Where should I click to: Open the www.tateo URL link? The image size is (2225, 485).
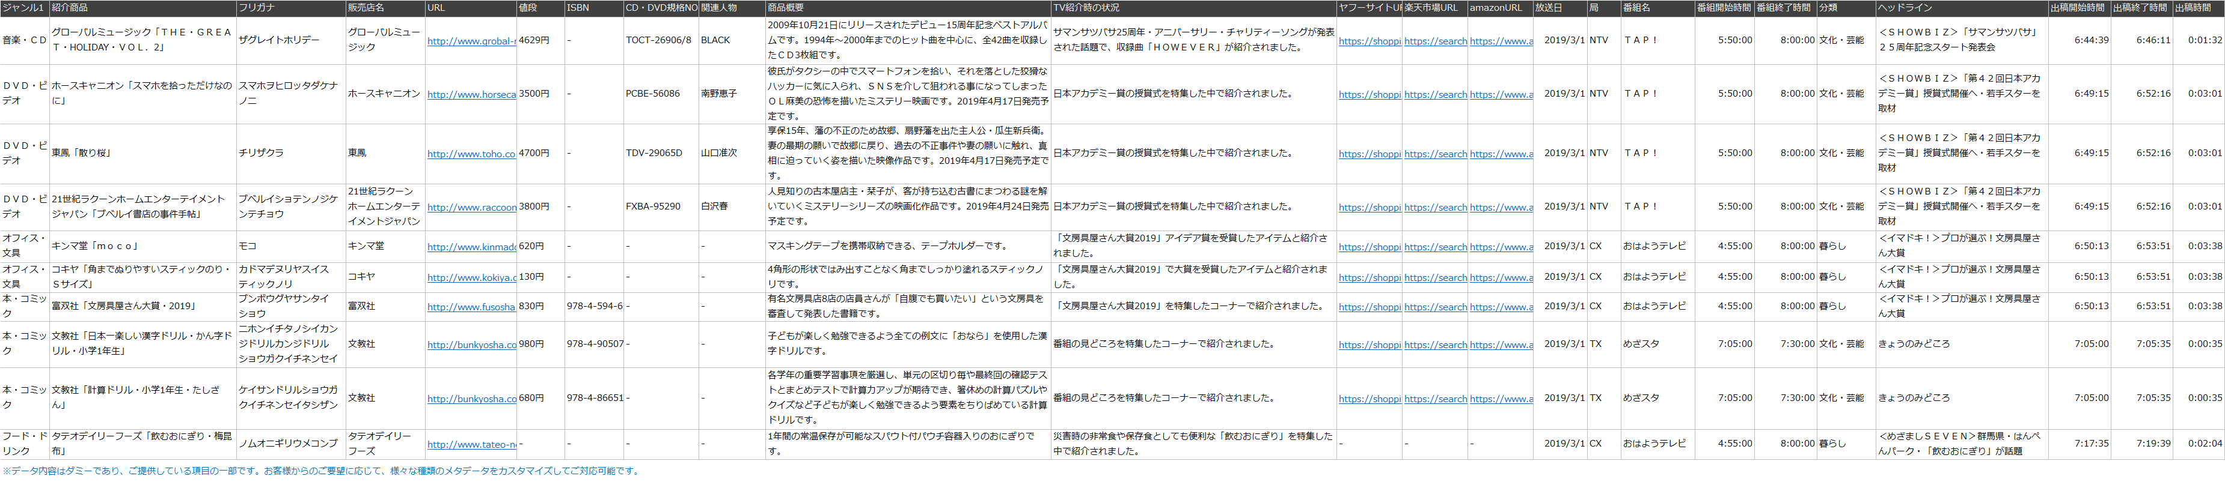(x=471, y=445)
